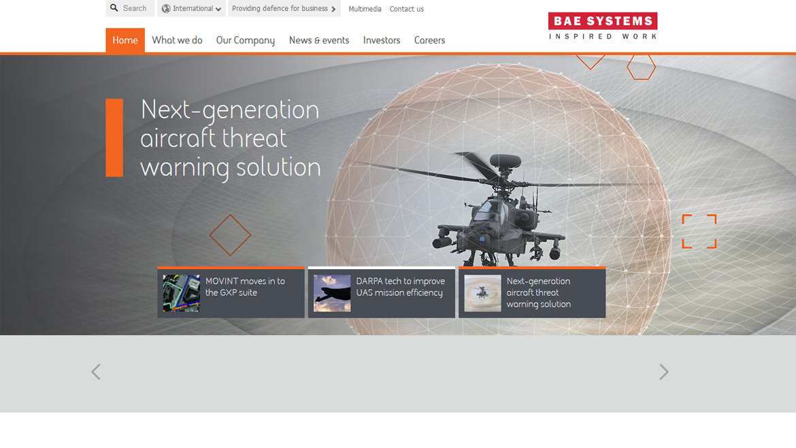This screenshot has height=448, width=796.
Task: Go to the Careers page
Action: click(429, 40)
